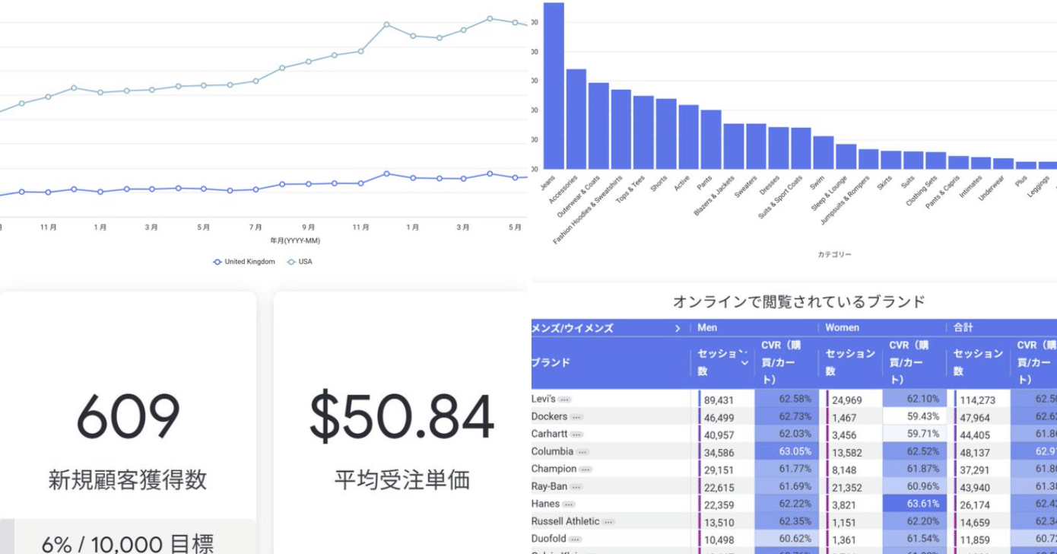Viewport: 1057px width, 554px height.
Task: Select the Levi's brand name in the table
Action: pos(544,399)
